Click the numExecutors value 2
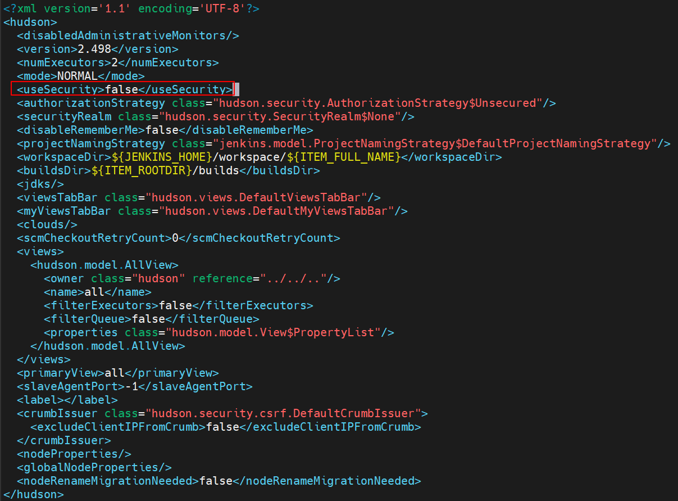 pos(115,62)
